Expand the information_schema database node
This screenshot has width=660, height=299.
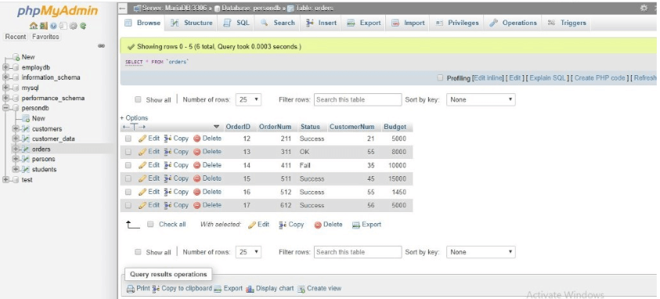click(5, 77)
